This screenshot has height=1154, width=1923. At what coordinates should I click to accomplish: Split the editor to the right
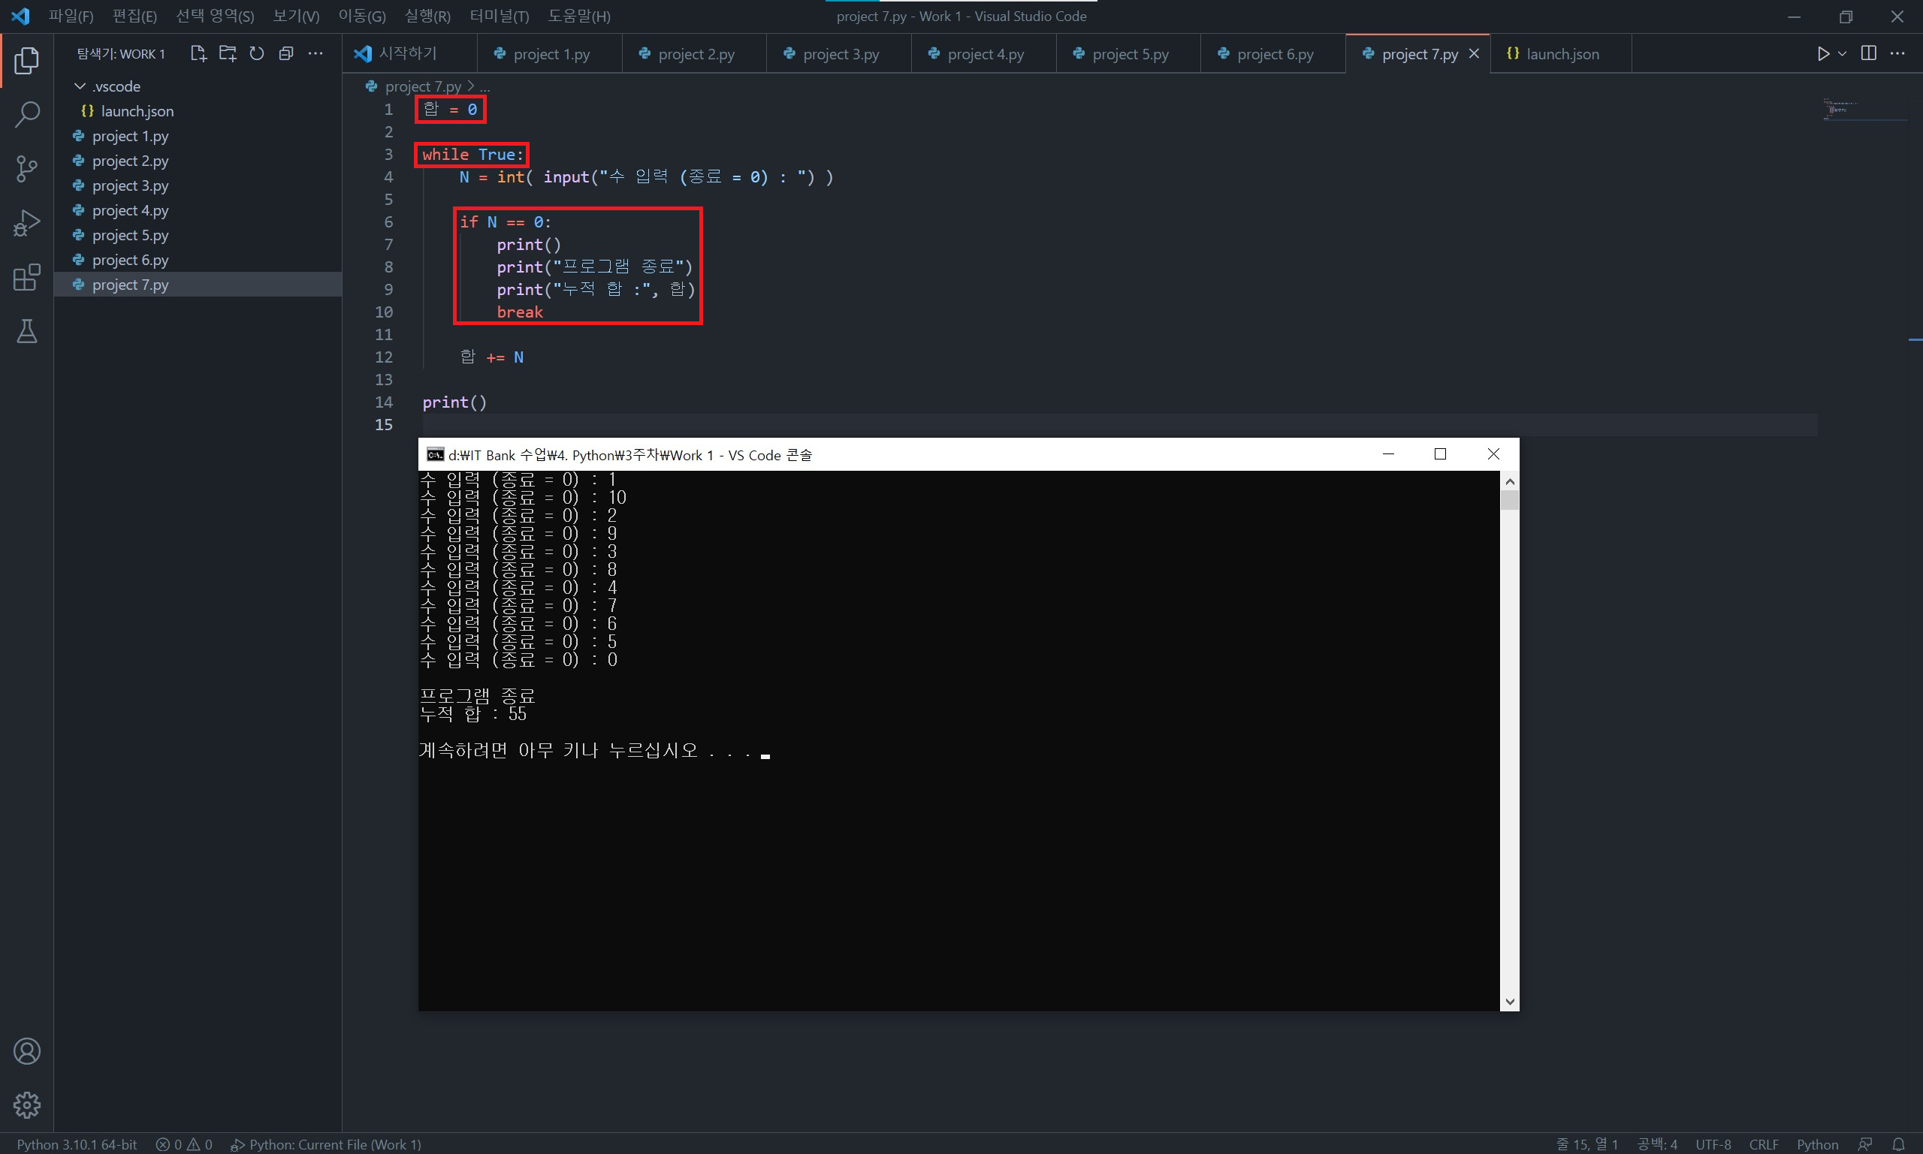click(x=1867, y=53)
